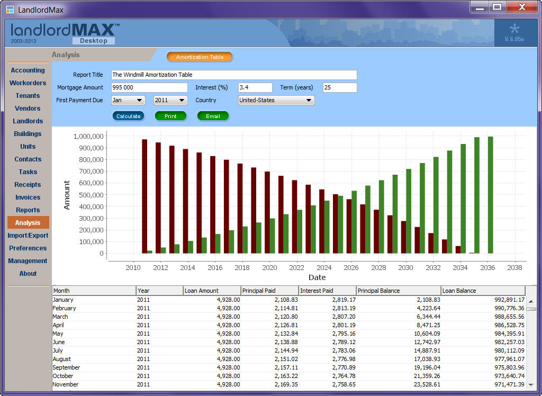Select highlighted Analysis sidebar item
Screen dimensions: 542x396
28,223
